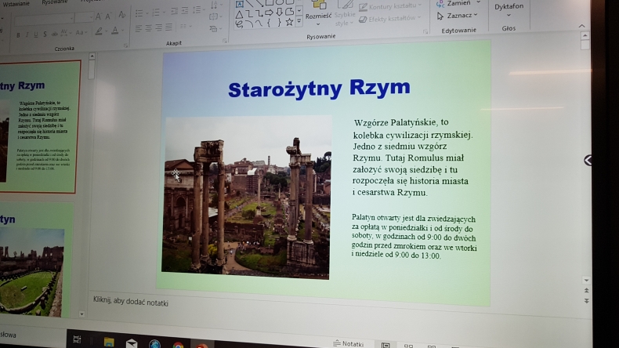Start Dyktafon dictation
Viewport: 619px width, 348px height.
point(509,10)
